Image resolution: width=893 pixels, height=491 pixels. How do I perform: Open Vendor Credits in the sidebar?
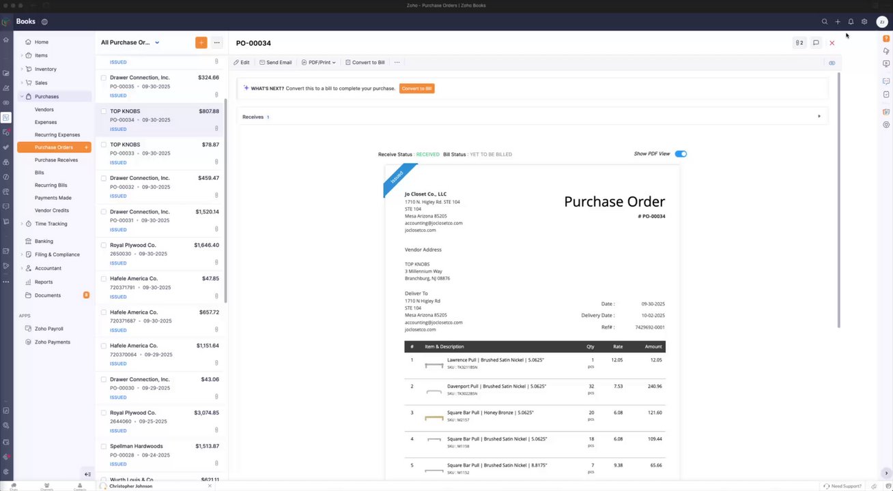[x=52, y=210]
